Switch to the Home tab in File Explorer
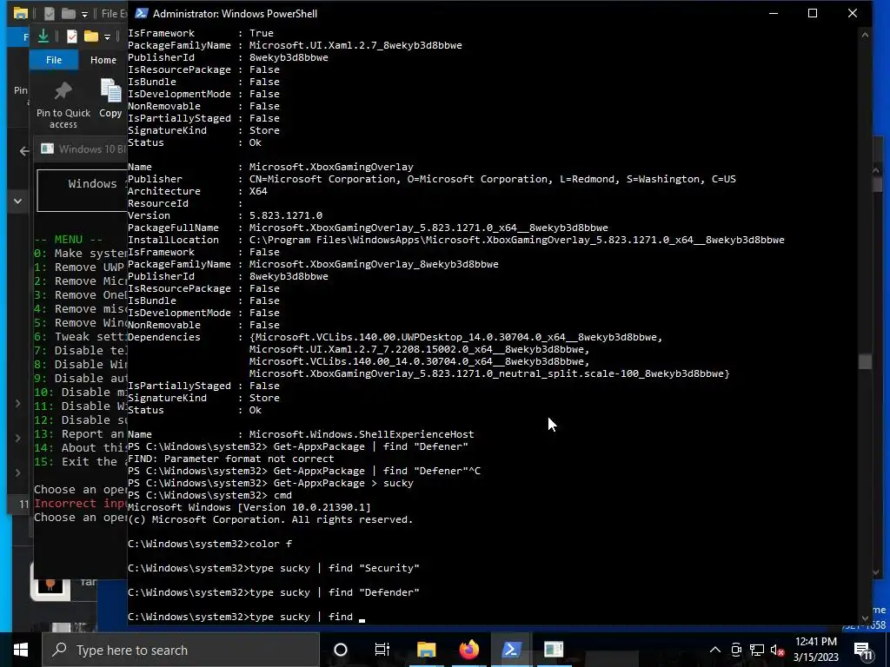Viewport: 890px width, 667px height. point(103,60)
